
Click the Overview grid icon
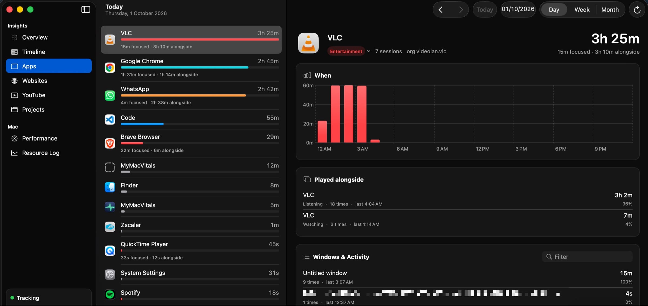tap(15, 37)
